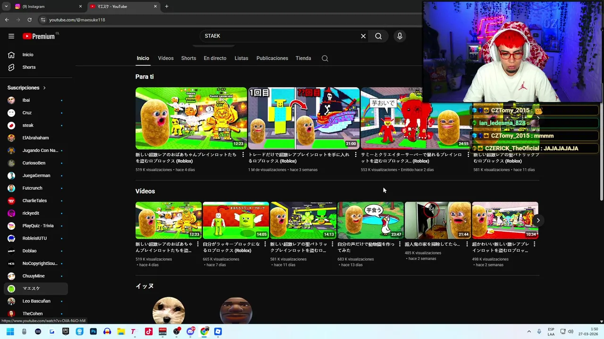Open options menu for the 1 M visualizaciones video
The height and width of the screenshot is (339, 604).
356,155
